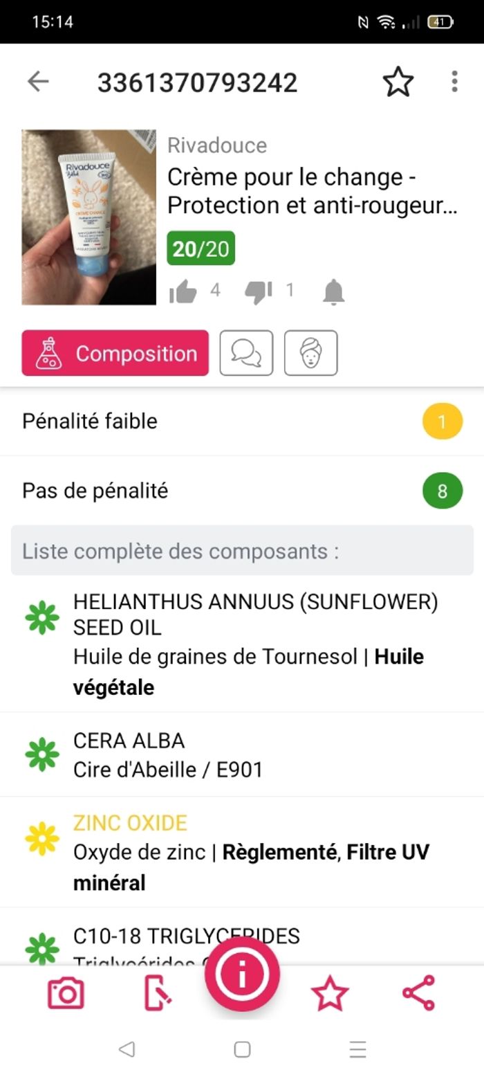Open the skin profile face tab
The image size is (484, 1079).
[311, 353]
